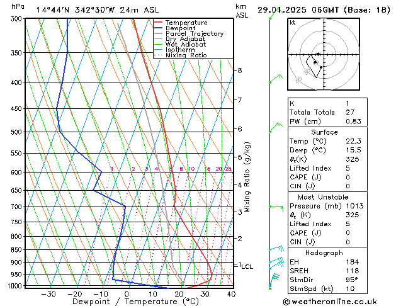Click the mixing ratio label 25
396x306 pixels.
228,169
